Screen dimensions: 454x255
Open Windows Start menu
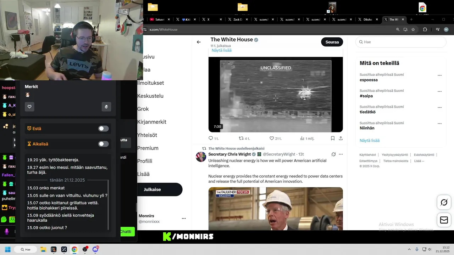coord(7,249)
